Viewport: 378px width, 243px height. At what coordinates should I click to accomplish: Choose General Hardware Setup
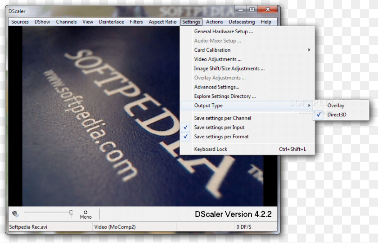247,31
